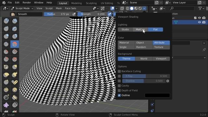The width and height of the screenshot is (208, 117).
Task: Enable the X-Ray checkbox in shading options
Action: point(119,76)
